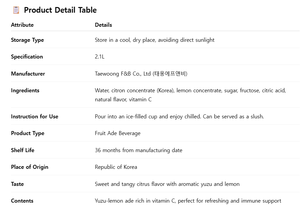
Task: Click the Contents row label
Action: click(x=22, y=201)
